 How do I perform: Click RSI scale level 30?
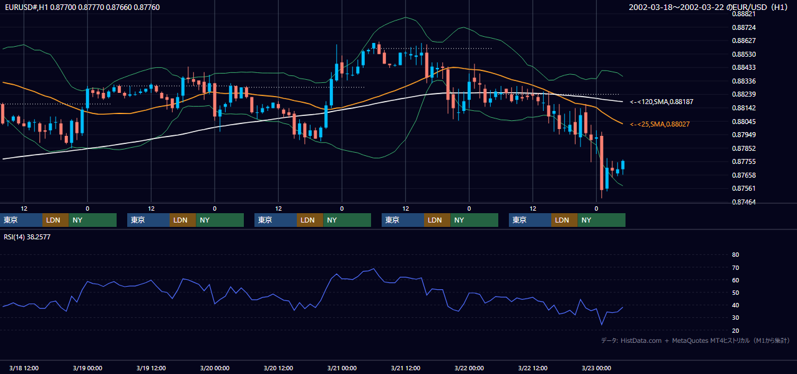click(x=735, y=318)
